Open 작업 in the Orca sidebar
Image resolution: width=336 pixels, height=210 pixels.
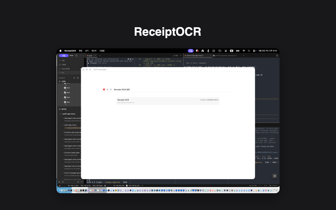(x=63, y=60)
